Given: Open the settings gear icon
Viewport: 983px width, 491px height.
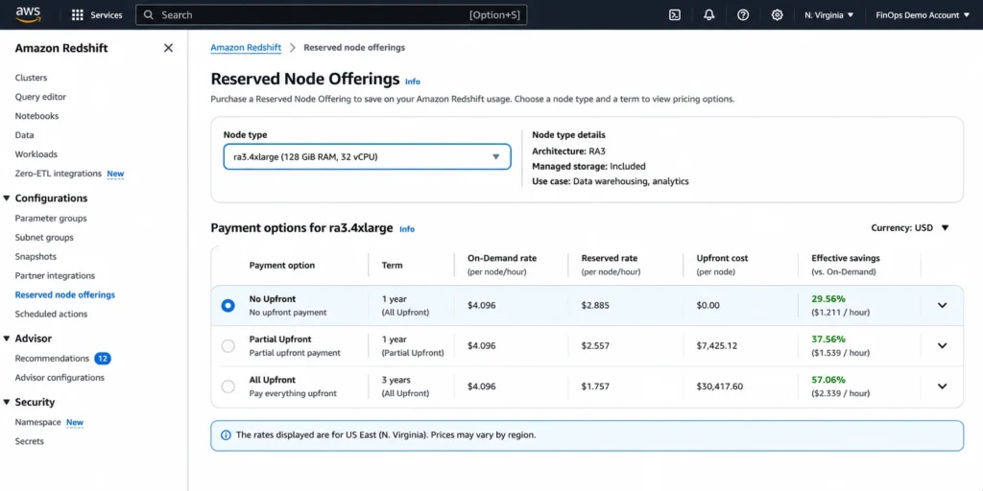Looking at the screenshot, I should [777, 15].
